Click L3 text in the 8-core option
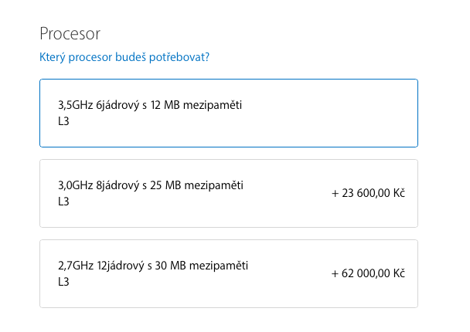The height and width of the screenshot is (332, 470). click(64, 202)
